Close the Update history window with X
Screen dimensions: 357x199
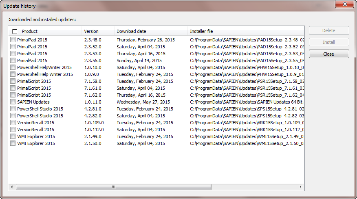(345, 4)
